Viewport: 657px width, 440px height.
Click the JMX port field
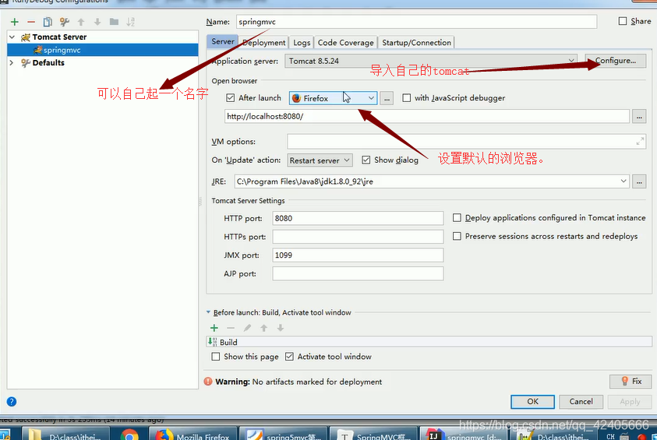(358, 255)
